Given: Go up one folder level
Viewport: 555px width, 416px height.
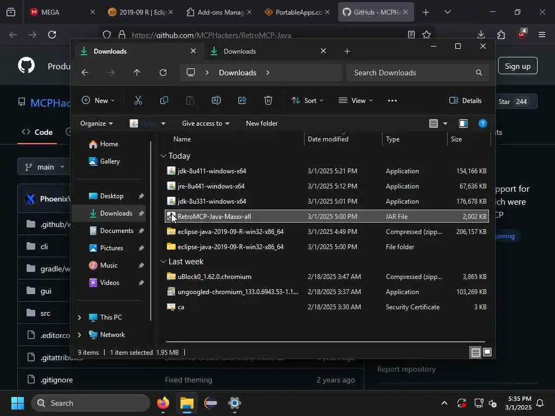Looking at the screenshot, I should point(137,73).
